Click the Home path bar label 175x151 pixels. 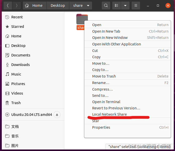click(37, 6)
